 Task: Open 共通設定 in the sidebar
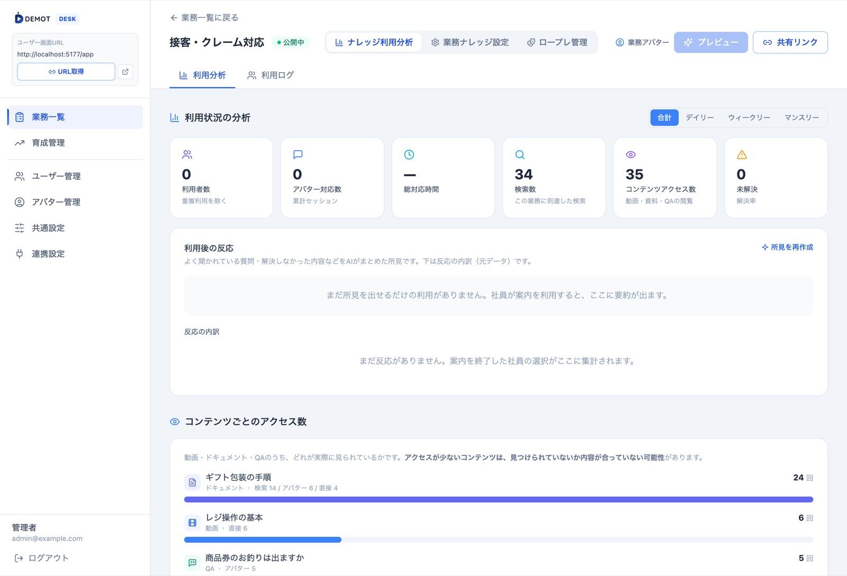(75, 228)
